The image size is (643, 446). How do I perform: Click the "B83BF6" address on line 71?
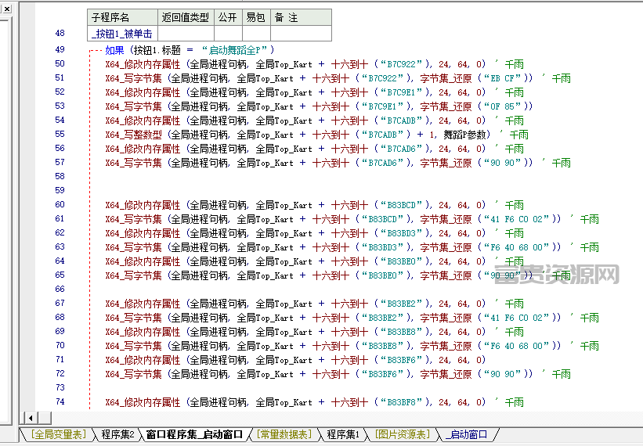(402, 360)
